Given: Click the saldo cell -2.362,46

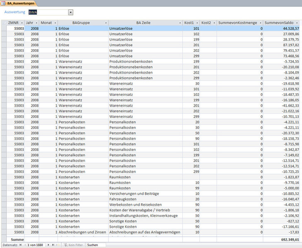Looking at the screenshot, I should coord(281,78).
